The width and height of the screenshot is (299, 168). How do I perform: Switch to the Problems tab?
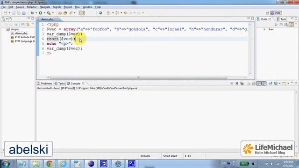pos(45,84)
